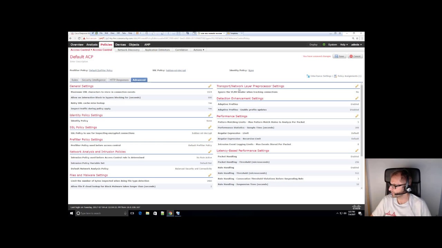Image resolution: width=442 pixels, height=248 pixels.
Task: Edit Network Analysis and Intrusion Policies pencil
Action: tap(210, 152)
